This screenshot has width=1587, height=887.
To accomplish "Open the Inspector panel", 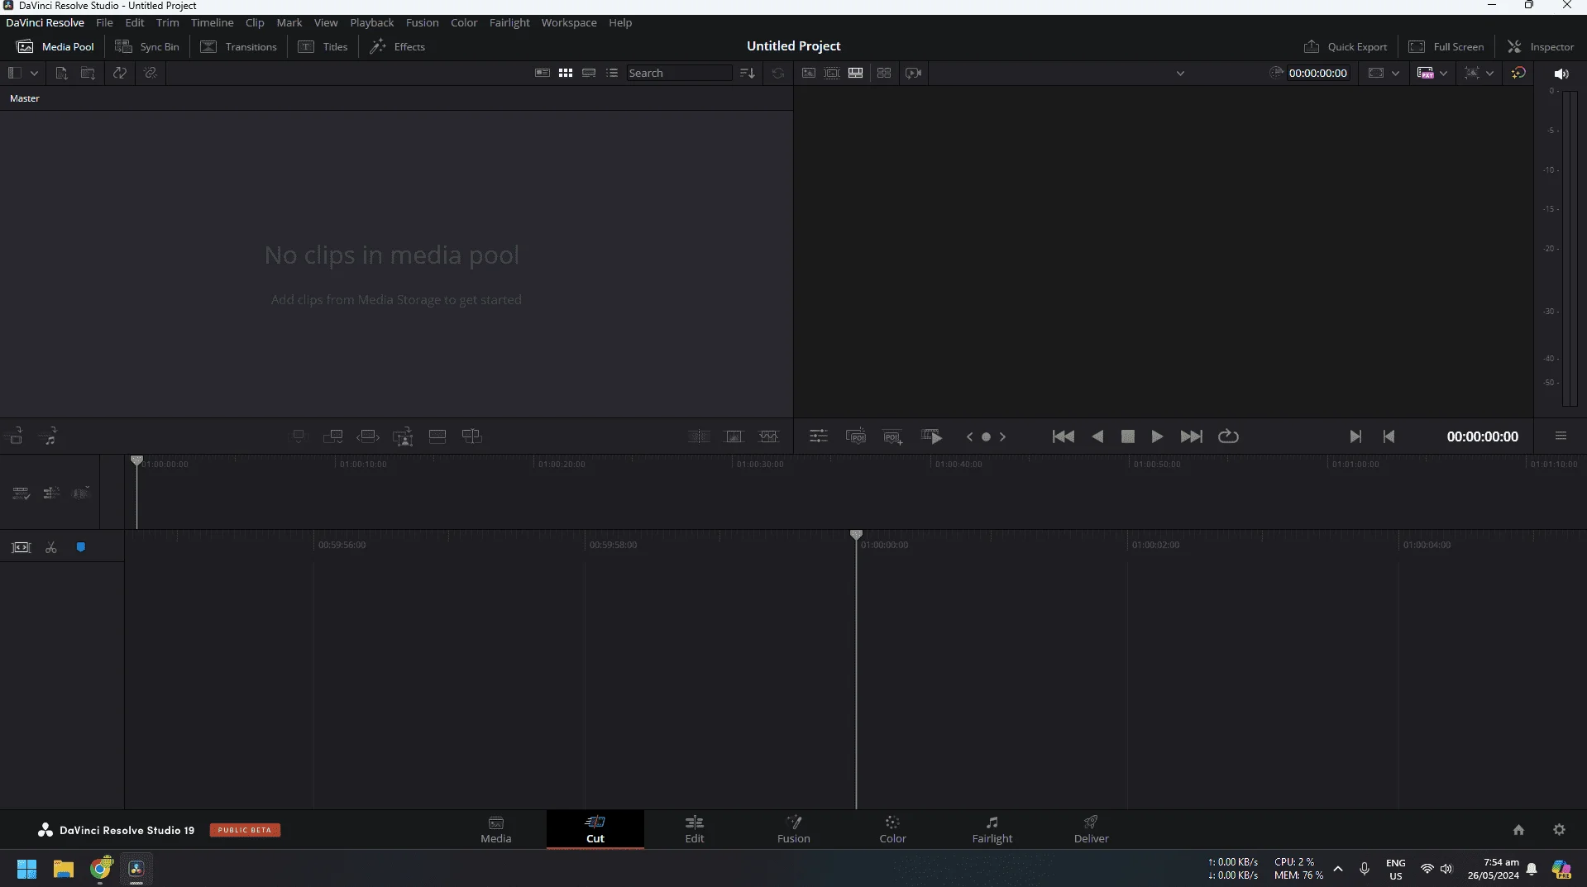I will pyautogui.click(x=1541, y=46).
